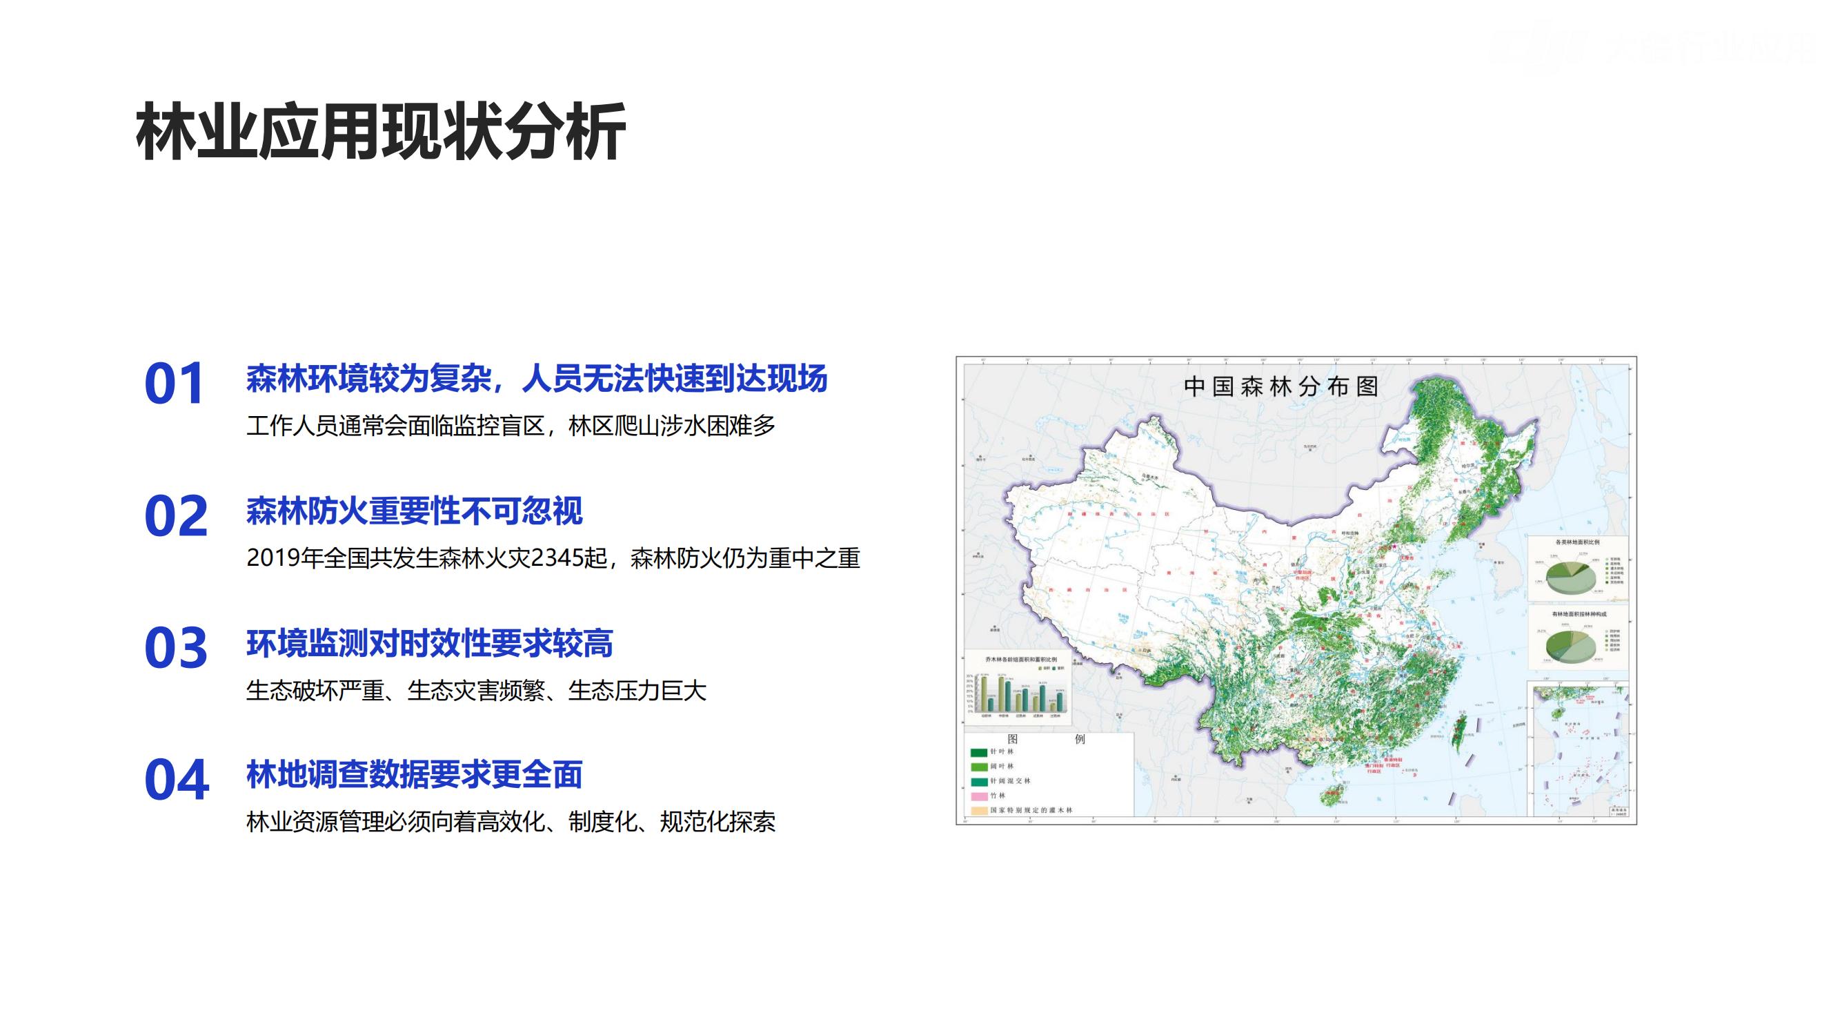Click the line 生态破坏严重、生态灾害频繁、生态压力巨大

(476, 691)
